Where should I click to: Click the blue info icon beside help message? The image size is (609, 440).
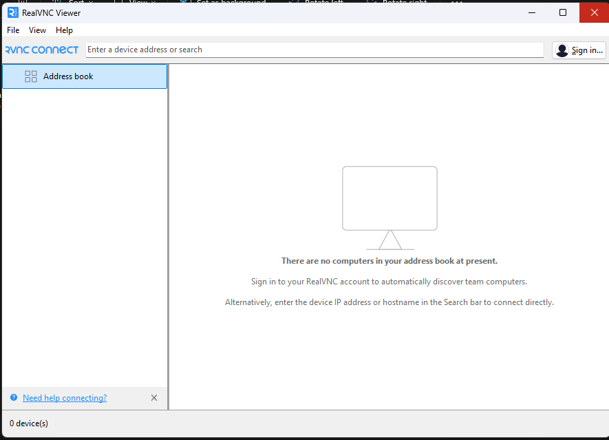14,397
